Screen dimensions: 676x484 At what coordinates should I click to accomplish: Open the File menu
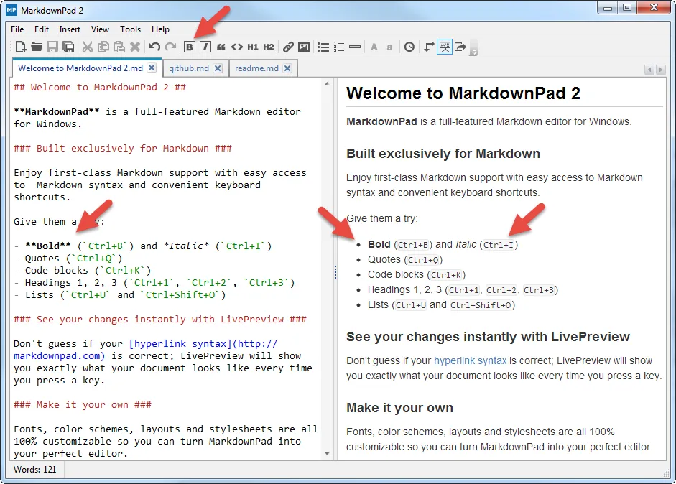[17, 29]
